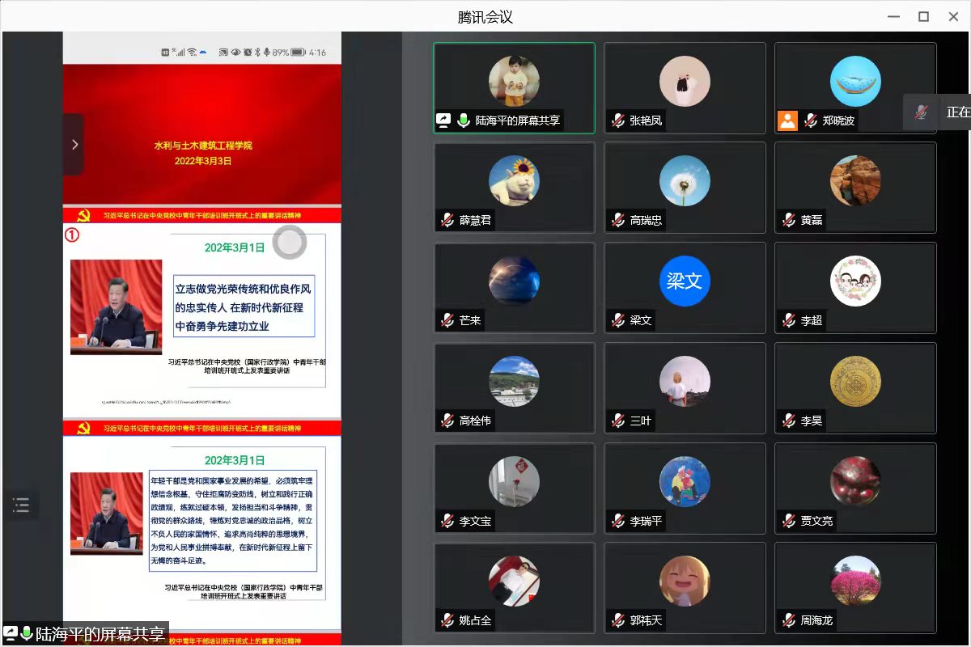Click the muted microphone icon next to 薛慧君
Image resolution: width=971 pixels, height=647 pixels.
pyautogui.click(x=447, y=220)
